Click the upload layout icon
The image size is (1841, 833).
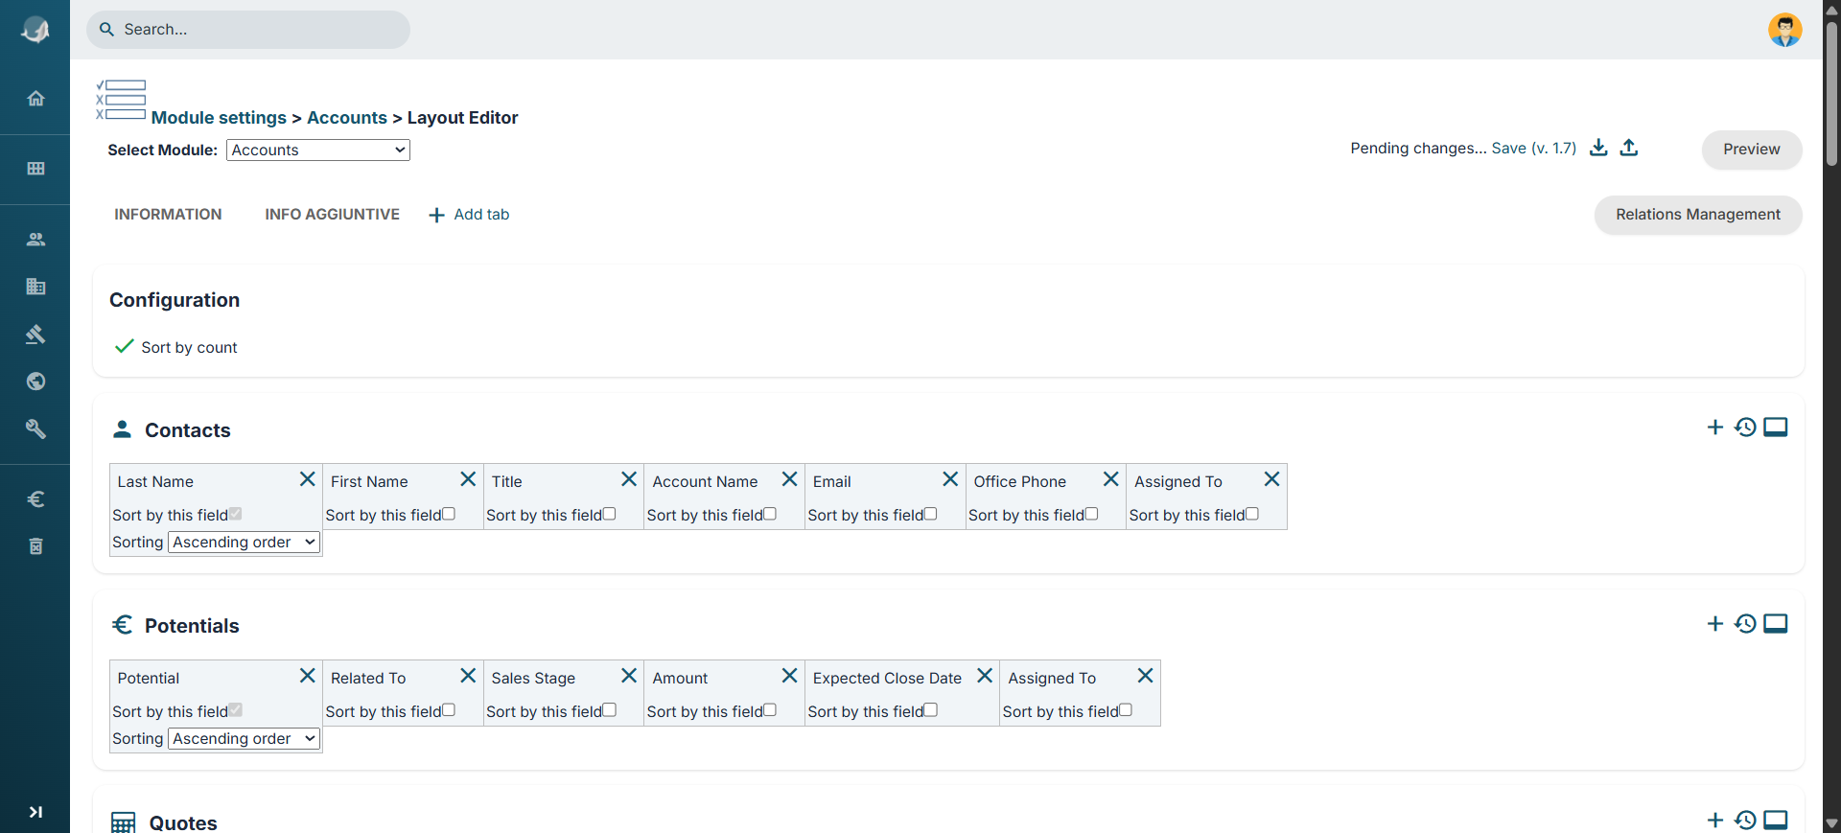(x=1629, y=148)
